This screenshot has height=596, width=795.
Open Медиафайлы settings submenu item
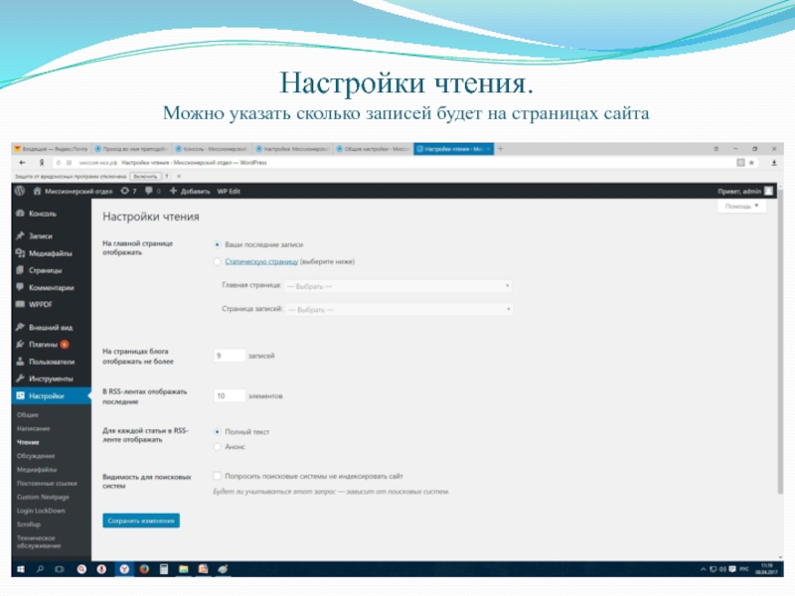point(37,469)
